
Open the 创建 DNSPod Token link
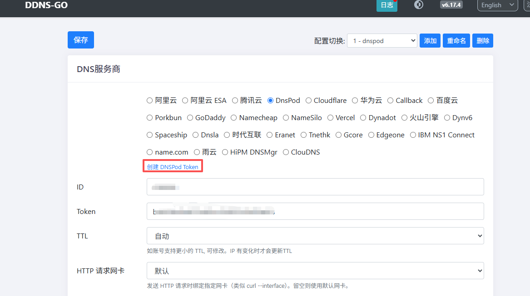(x=173, y=167)
